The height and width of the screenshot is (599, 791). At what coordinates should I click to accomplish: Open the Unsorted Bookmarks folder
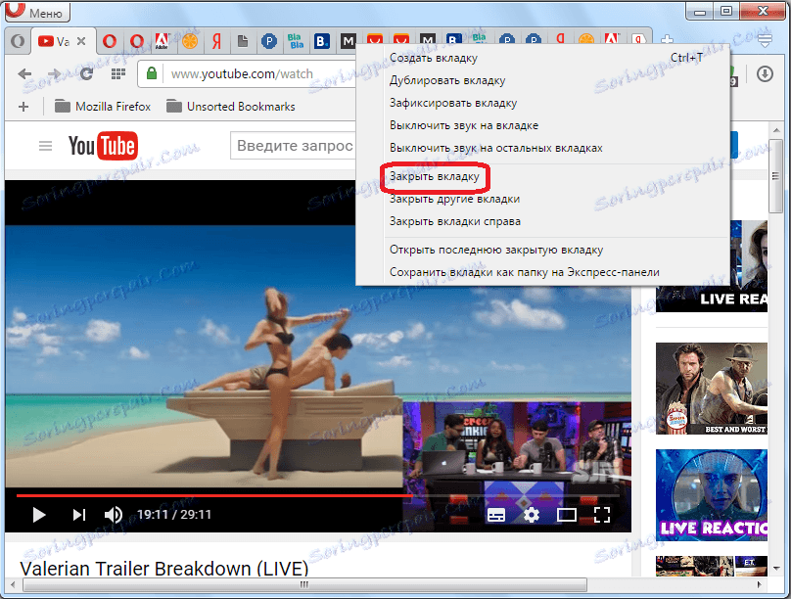pos(230,107)
